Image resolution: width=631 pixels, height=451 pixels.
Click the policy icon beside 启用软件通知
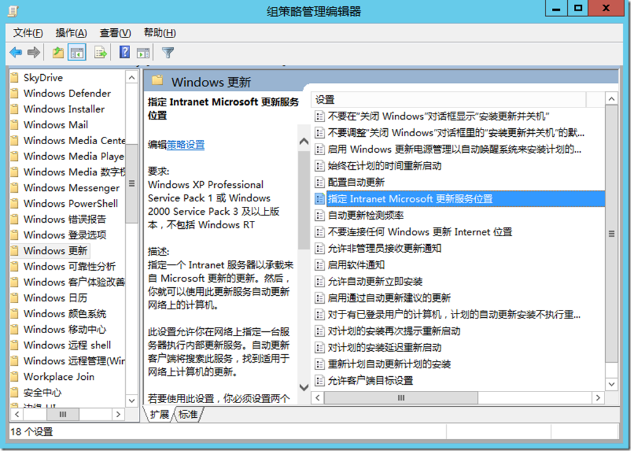(x=320, y=264)
